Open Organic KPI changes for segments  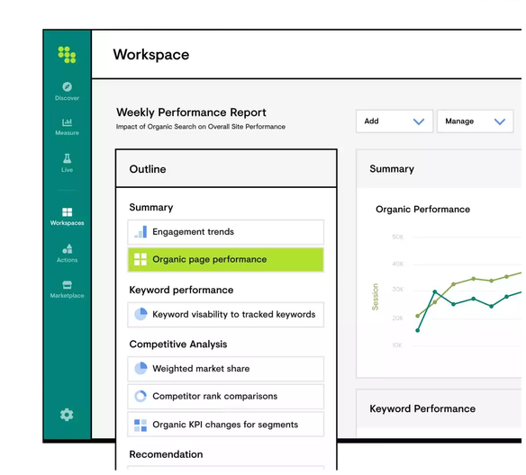226,425
